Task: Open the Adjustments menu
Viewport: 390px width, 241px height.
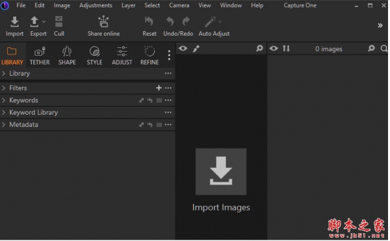Action: click(96, 5)
